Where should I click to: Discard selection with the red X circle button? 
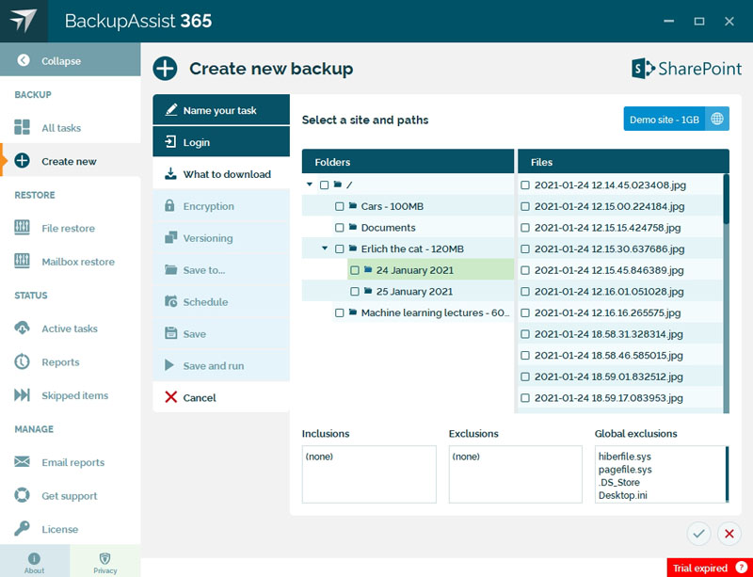729,534
